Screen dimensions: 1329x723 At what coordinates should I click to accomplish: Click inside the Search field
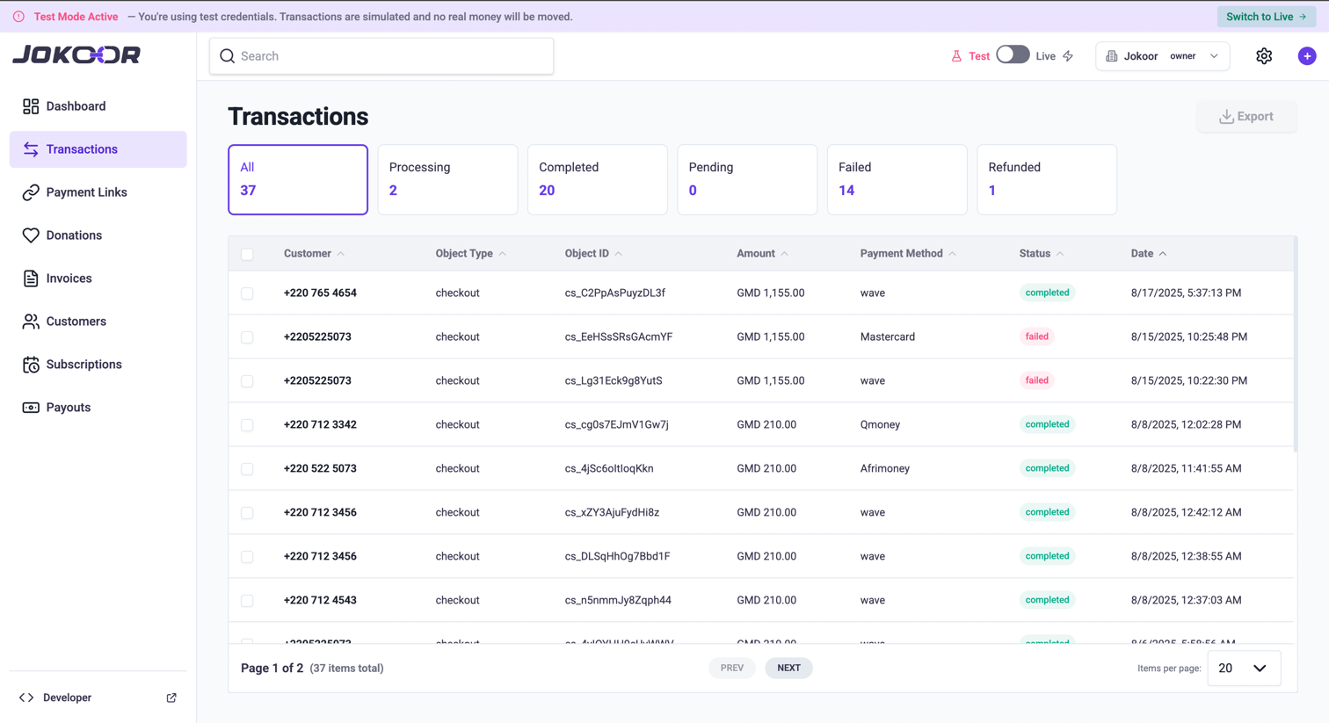point(381,55)
